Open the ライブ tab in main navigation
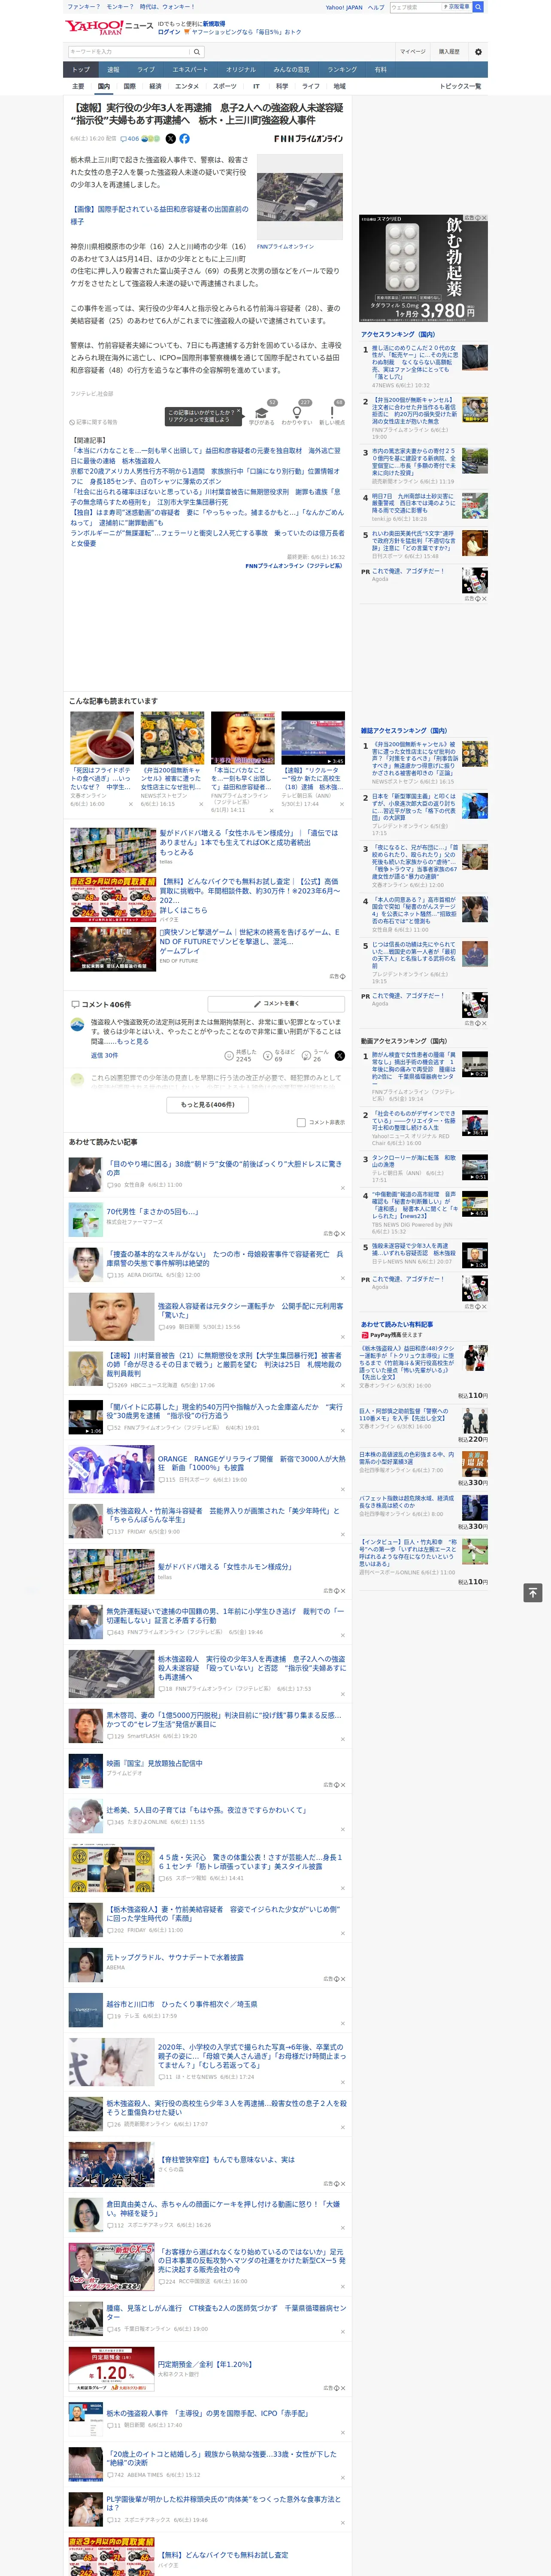This screenshot has height=2576, width=551. (x=146, y=70)
